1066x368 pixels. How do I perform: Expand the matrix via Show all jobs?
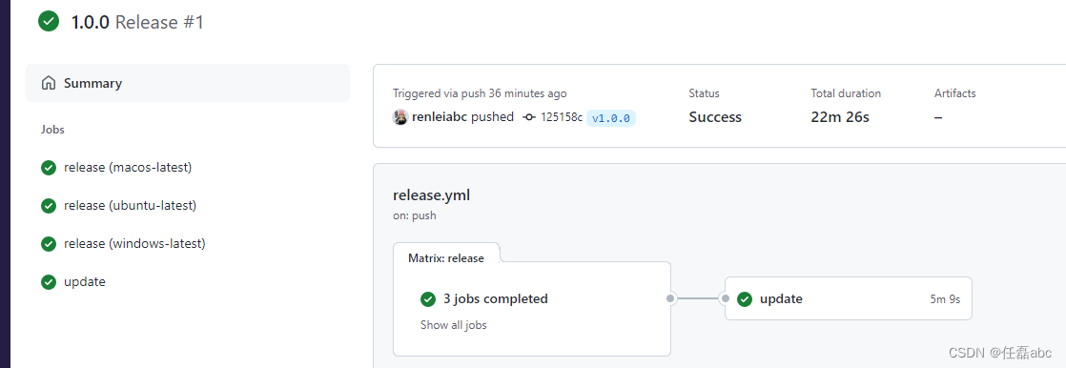point(454,325)
